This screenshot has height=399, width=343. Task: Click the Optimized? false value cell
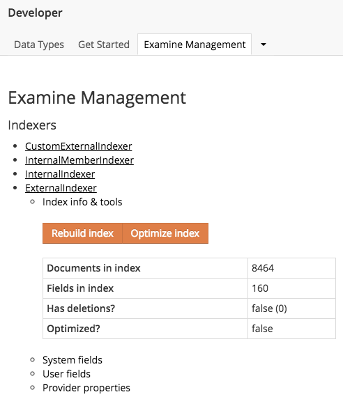[291, 329]
